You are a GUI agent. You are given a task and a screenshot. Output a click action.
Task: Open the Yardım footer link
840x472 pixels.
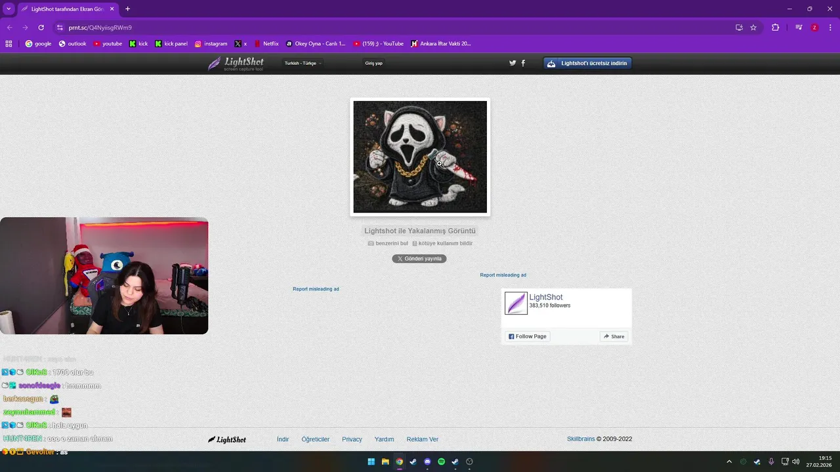coord(384,439)
